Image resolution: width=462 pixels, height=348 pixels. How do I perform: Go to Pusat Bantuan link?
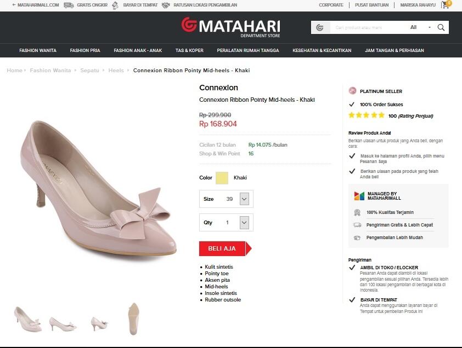(x=371, y=5)
